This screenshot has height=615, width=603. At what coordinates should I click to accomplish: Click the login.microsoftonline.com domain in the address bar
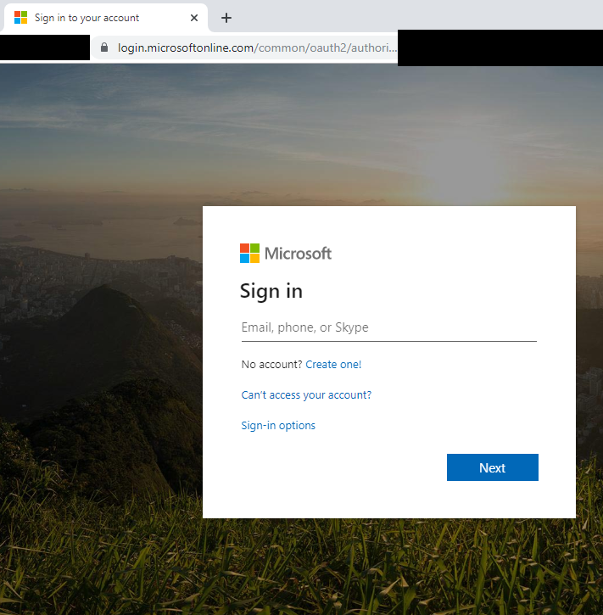pos(186,48)
